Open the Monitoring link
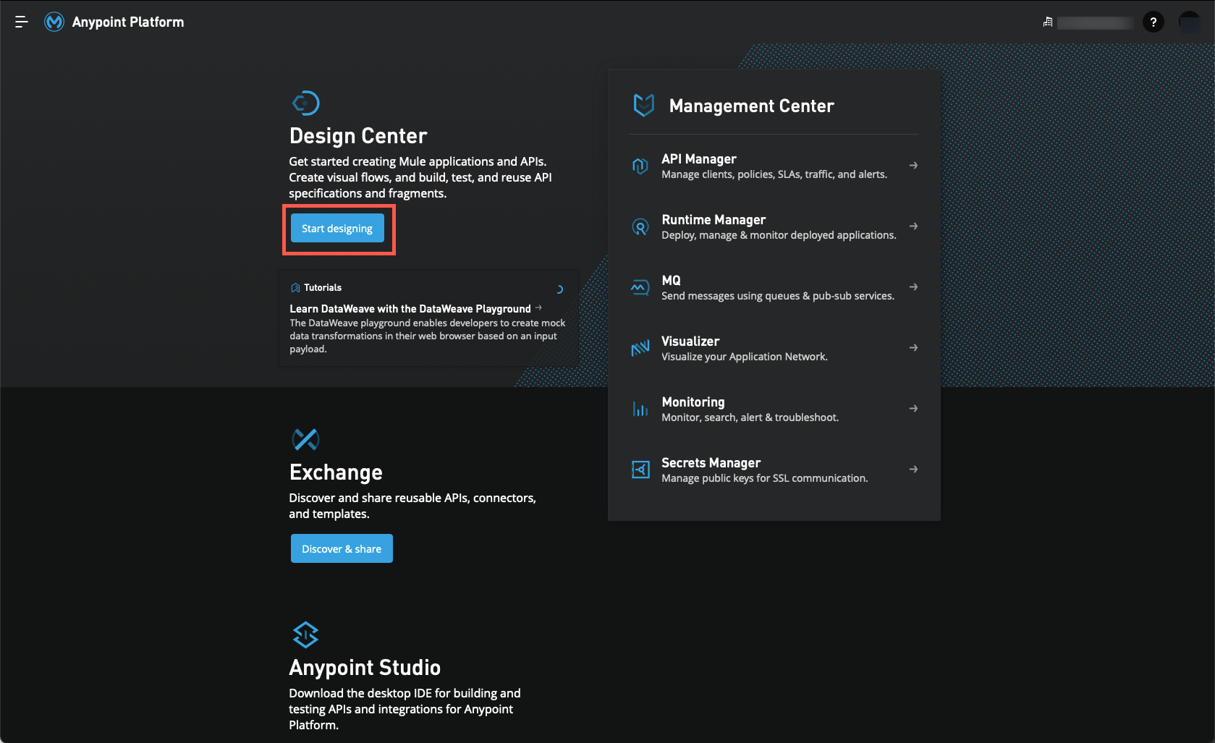The height and width of the screenshot is (743, 1215). click(693, 402)
